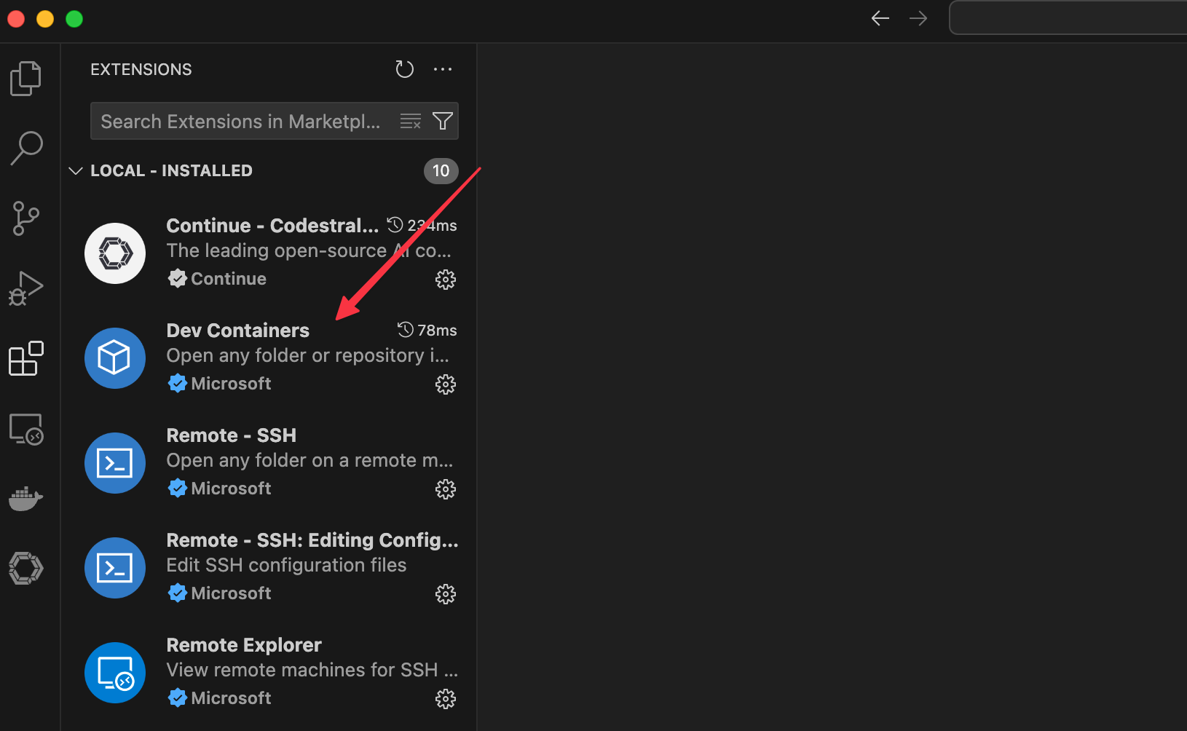Open the Search view in activity bar
Image resolution: width=1187 pixels, height=731 pixels.
tap(26, 149)
